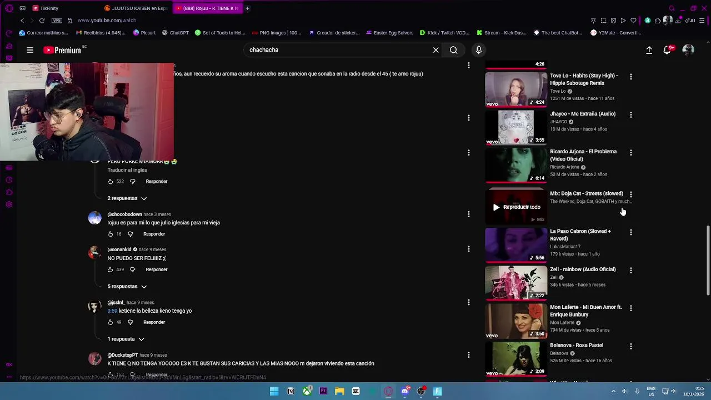This screenshot has height=400, width=711.
Task: Toggle the browser VPN badge
Action: (57, 21)
